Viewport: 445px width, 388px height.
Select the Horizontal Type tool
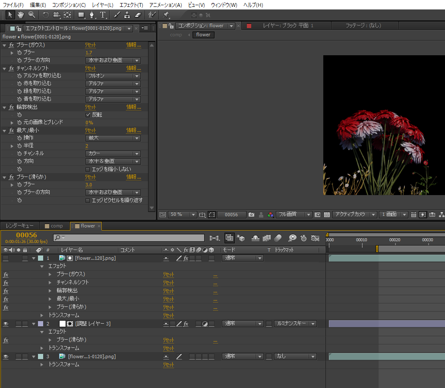pos(103,15)
